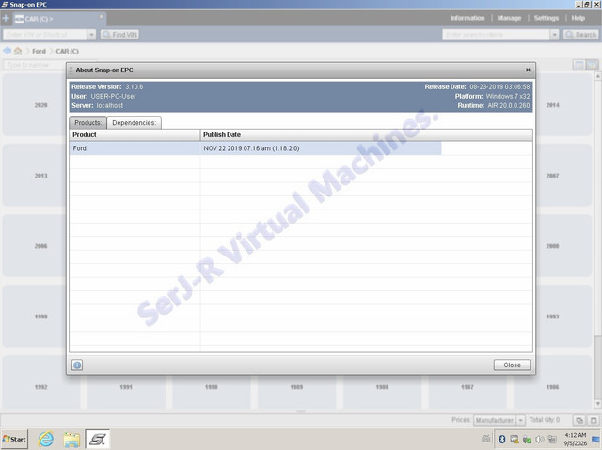Image resolution: width=602 pixels, height=450 pixels.
Task: Click the network warning tray icon
Action: coord(515,440)
